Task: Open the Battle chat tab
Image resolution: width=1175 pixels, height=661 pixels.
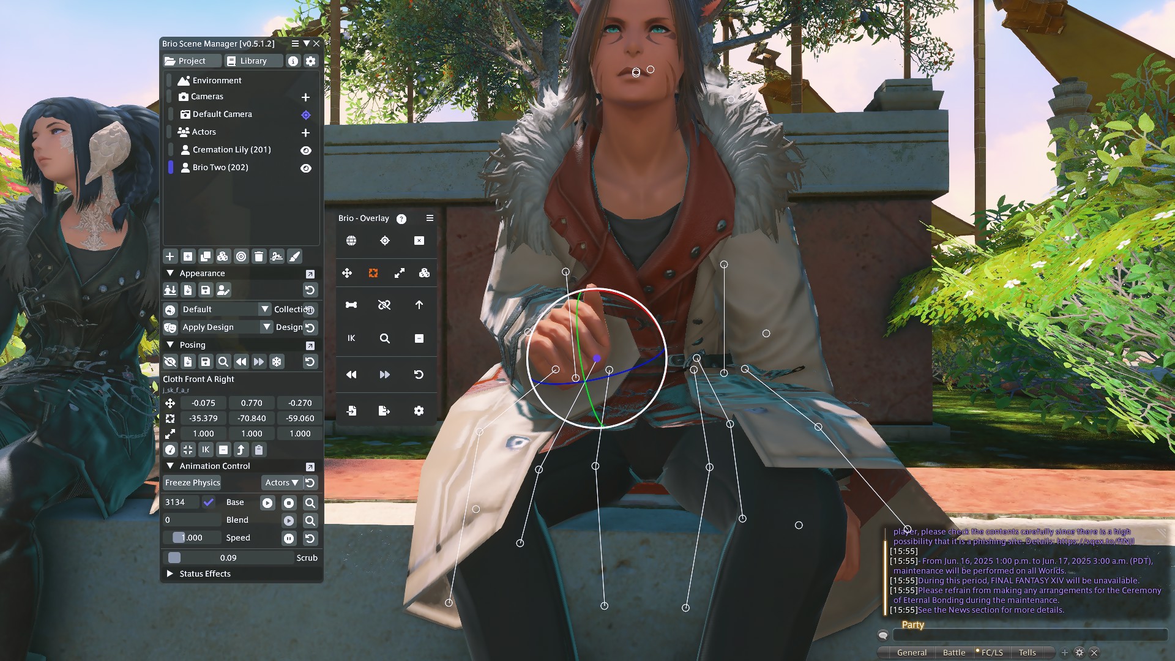Action: (954, 652)
